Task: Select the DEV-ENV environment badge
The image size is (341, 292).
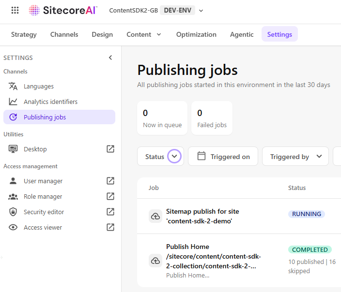Action: coord(177,10)
